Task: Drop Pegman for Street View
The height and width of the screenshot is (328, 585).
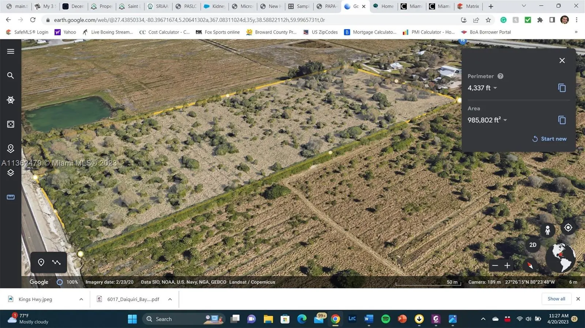Action: pos(547,230)
